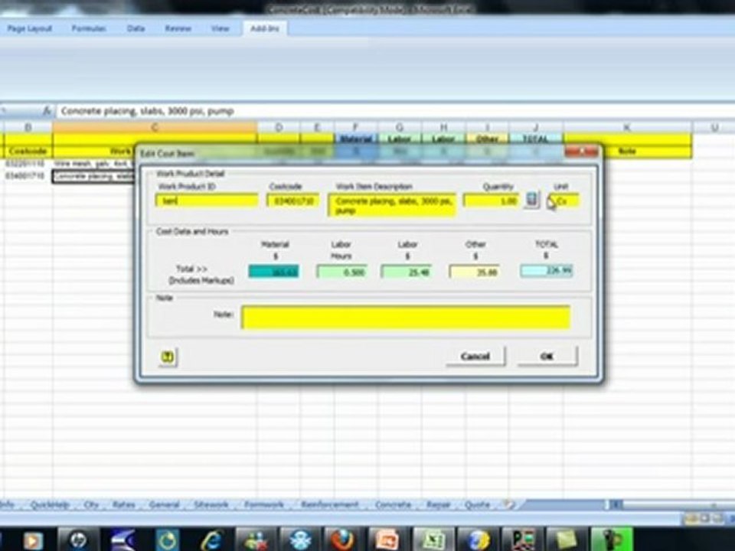Click OK in Edit Cost Item dialog
Screen dimensions: 735x551
547,357
